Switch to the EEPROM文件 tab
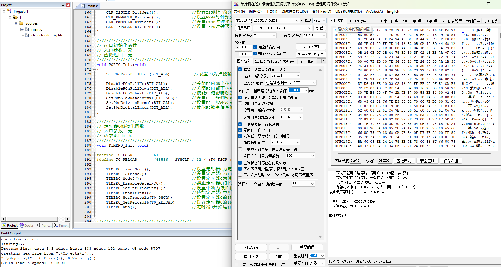 pos(357,21)
